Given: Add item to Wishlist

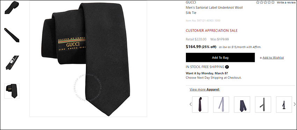Looking at the screenshot, I should (271, 58).
